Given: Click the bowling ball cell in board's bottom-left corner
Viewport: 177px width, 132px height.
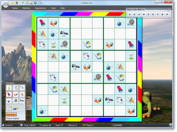Looking at the screenshot, I should [42, 111].
